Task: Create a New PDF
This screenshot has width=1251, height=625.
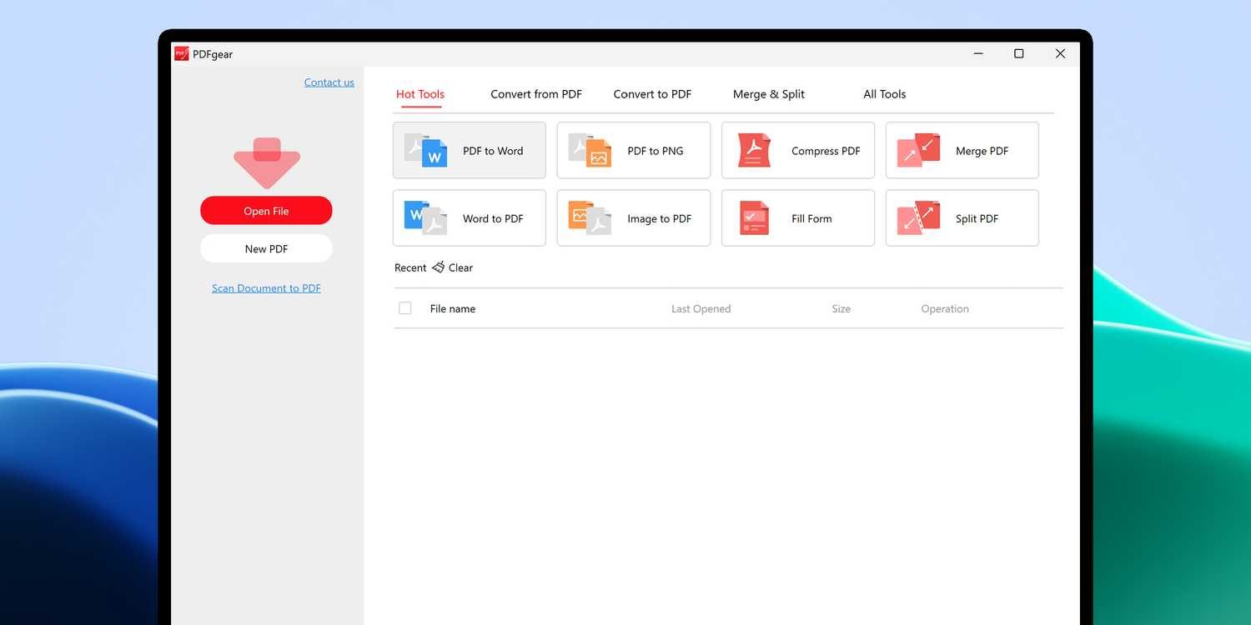Action: tap(266, 248)
